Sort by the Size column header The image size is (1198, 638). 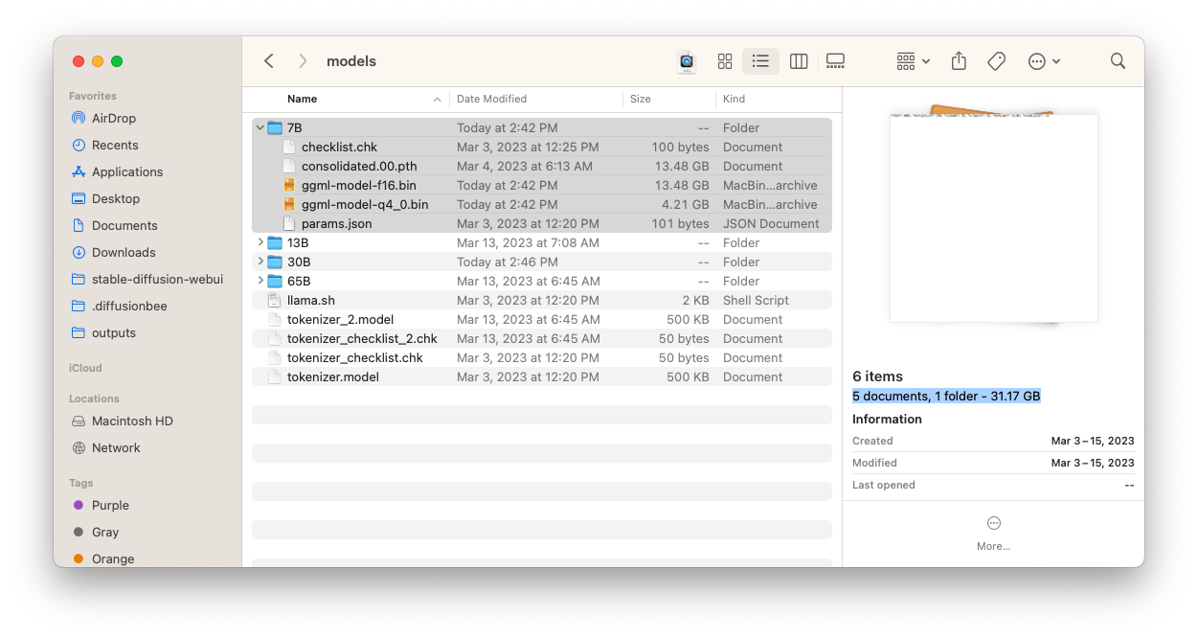click(x=641, y=100)
